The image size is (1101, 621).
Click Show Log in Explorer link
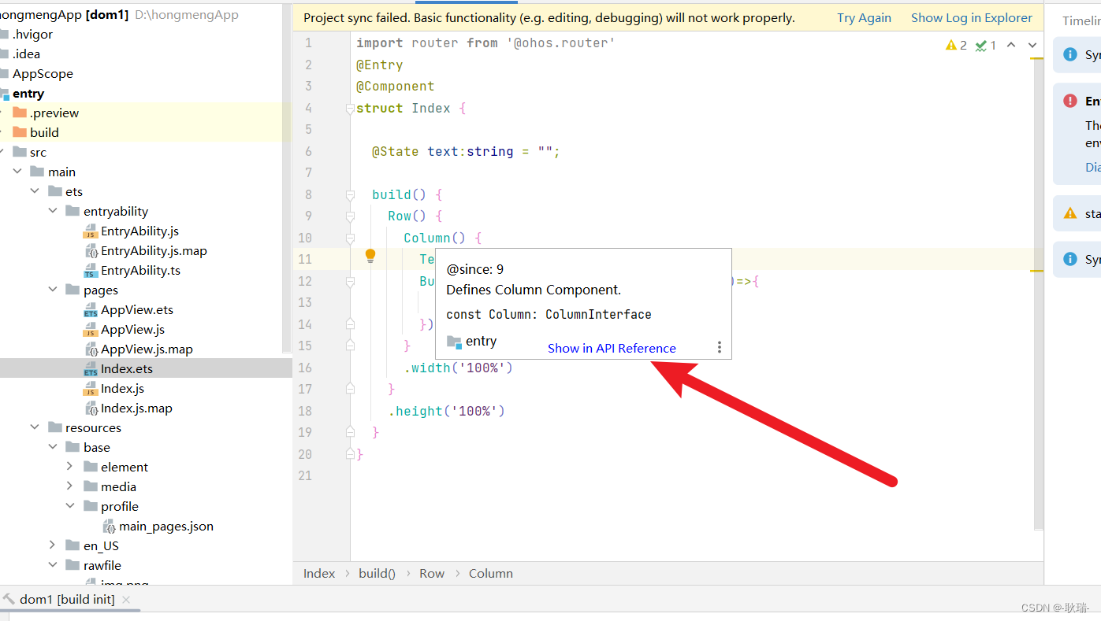point(971,17)
